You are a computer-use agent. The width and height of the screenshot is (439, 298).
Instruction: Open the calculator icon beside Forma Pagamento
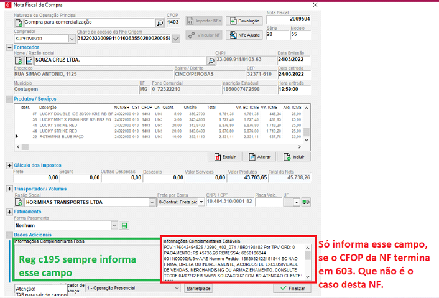(x=124, y=225)
